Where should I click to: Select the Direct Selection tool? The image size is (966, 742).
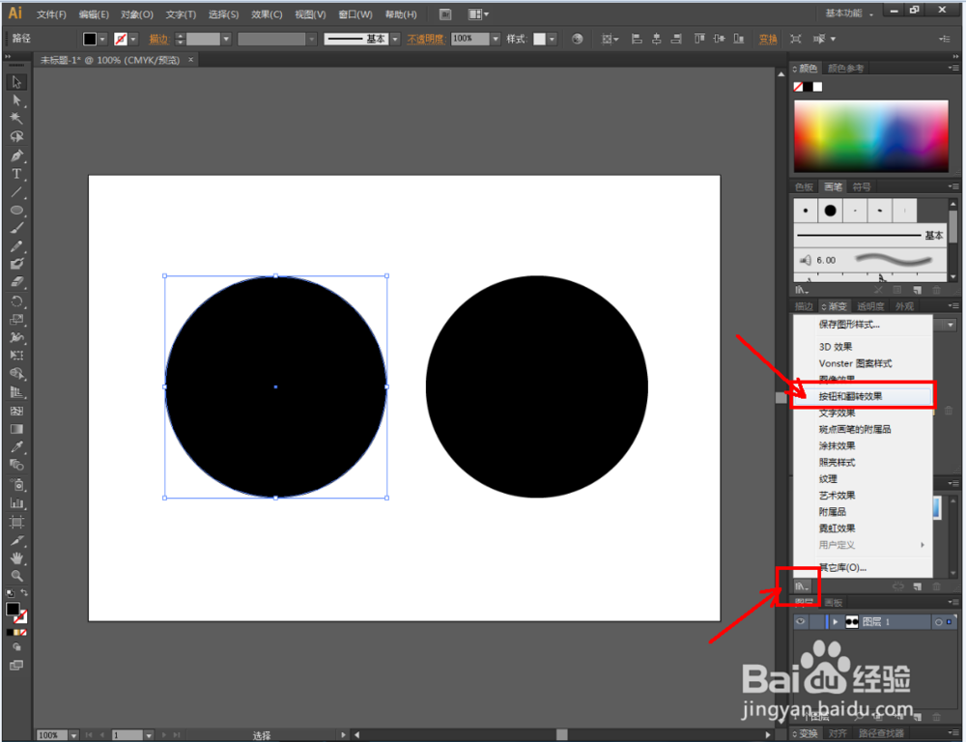(x=16, y=100)
